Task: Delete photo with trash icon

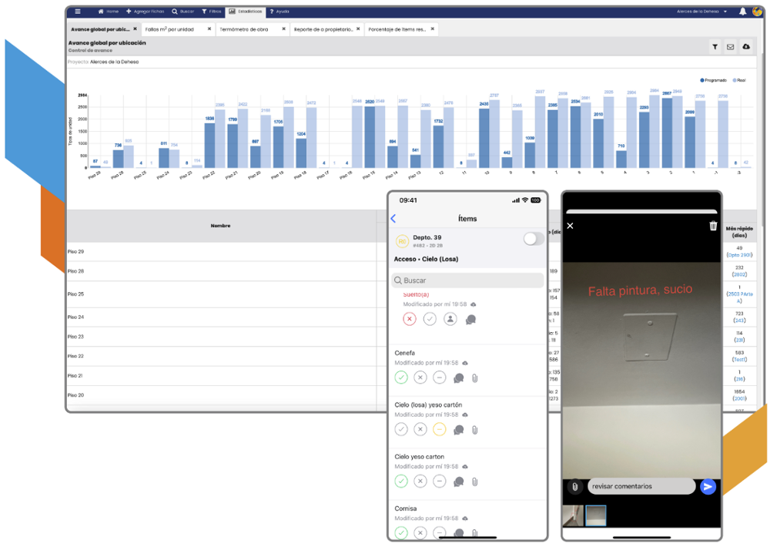Action: (x=713, y=226)
